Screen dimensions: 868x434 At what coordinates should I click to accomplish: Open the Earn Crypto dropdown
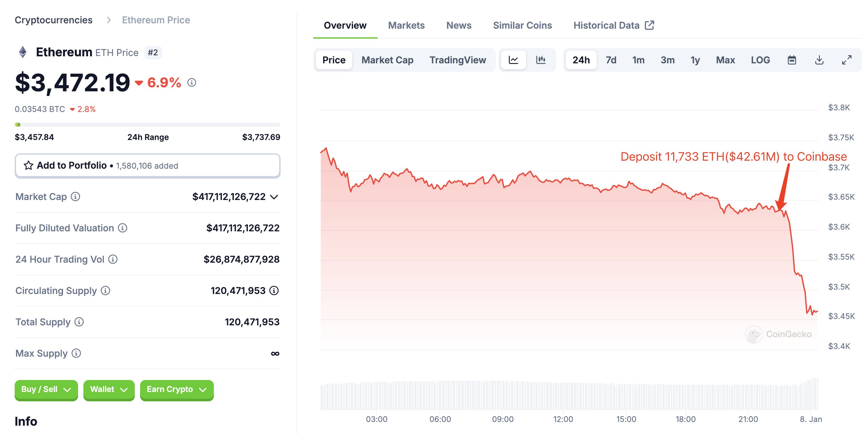176,390
